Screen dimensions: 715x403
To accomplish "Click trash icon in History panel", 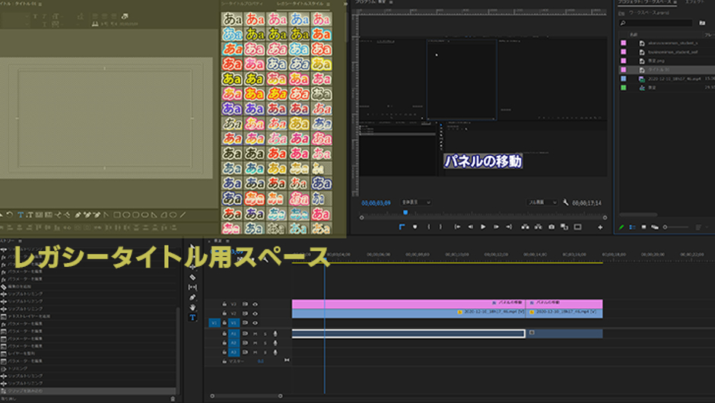I will [x=173, y=398].
